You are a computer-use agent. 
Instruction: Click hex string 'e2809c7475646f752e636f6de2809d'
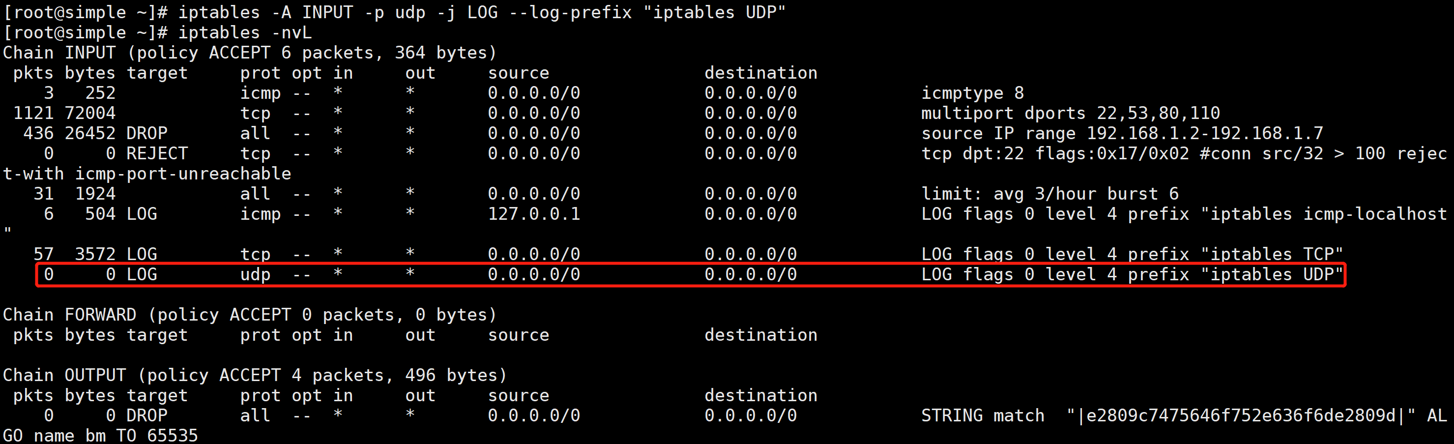pos(1241,416)
